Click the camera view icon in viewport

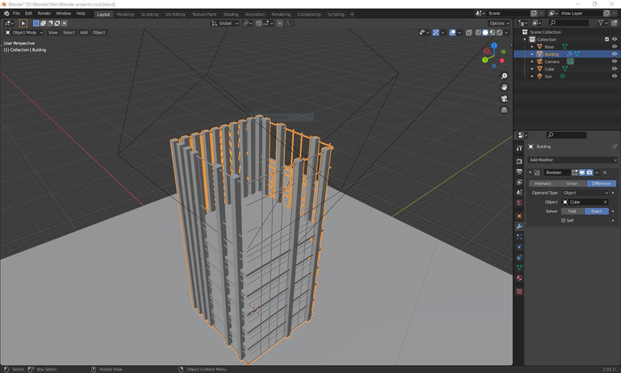click(x=504, y=99)
